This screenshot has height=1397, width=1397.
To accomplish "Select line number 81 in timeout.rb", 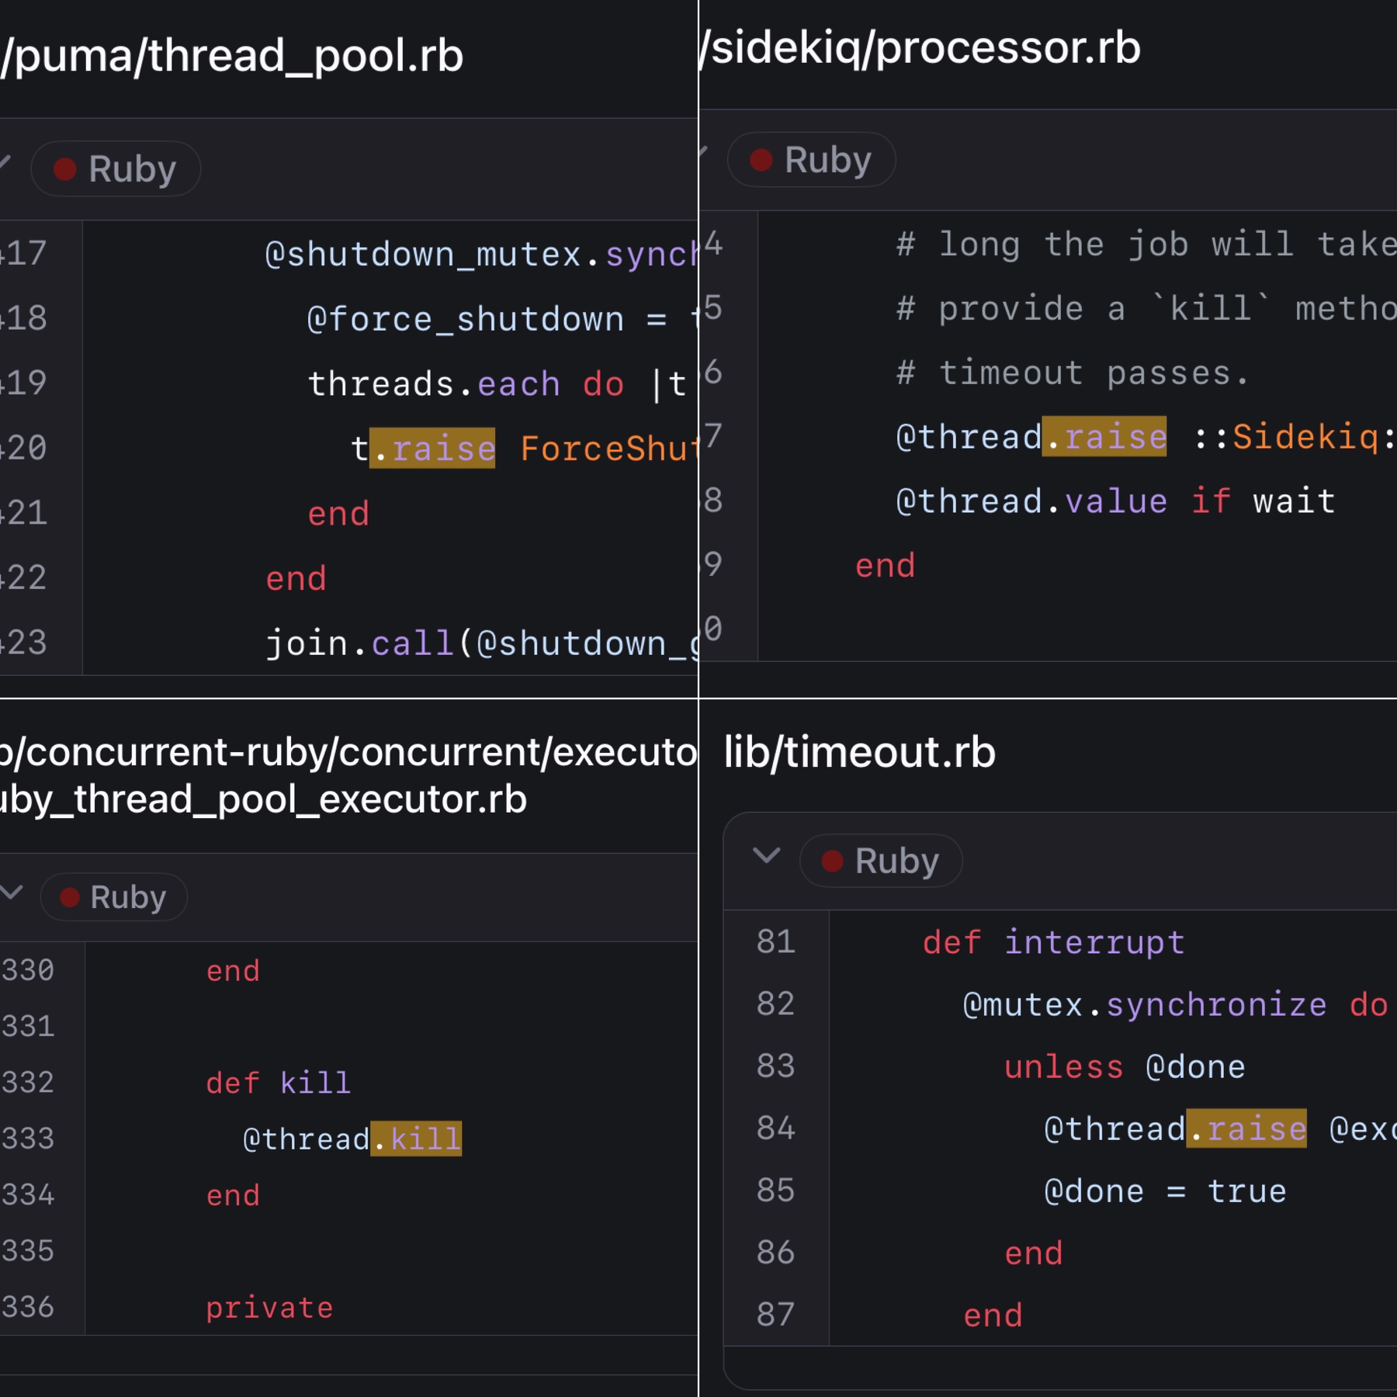I will pyautogui.click(x=775, y=941).
